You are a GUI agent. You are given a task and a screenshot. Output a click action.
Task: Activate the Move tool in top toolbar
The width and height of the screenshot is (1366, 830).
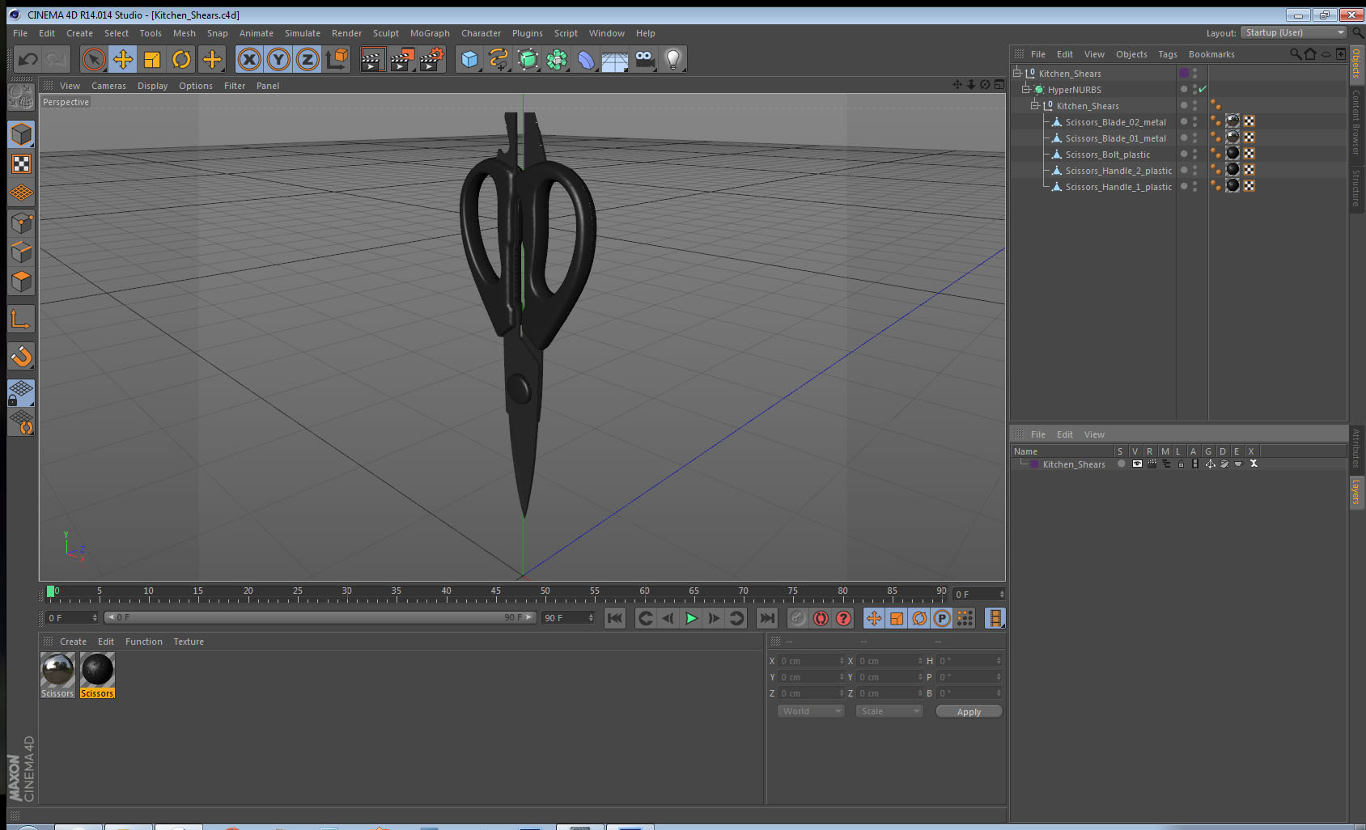point(123,59)
